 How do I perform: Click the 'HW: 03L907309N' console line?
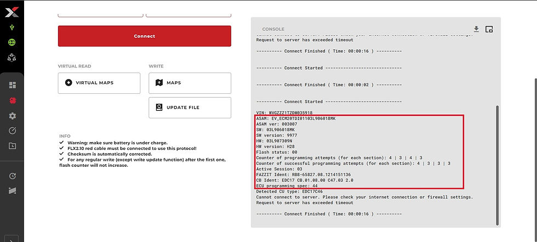[x=274, y=141]
